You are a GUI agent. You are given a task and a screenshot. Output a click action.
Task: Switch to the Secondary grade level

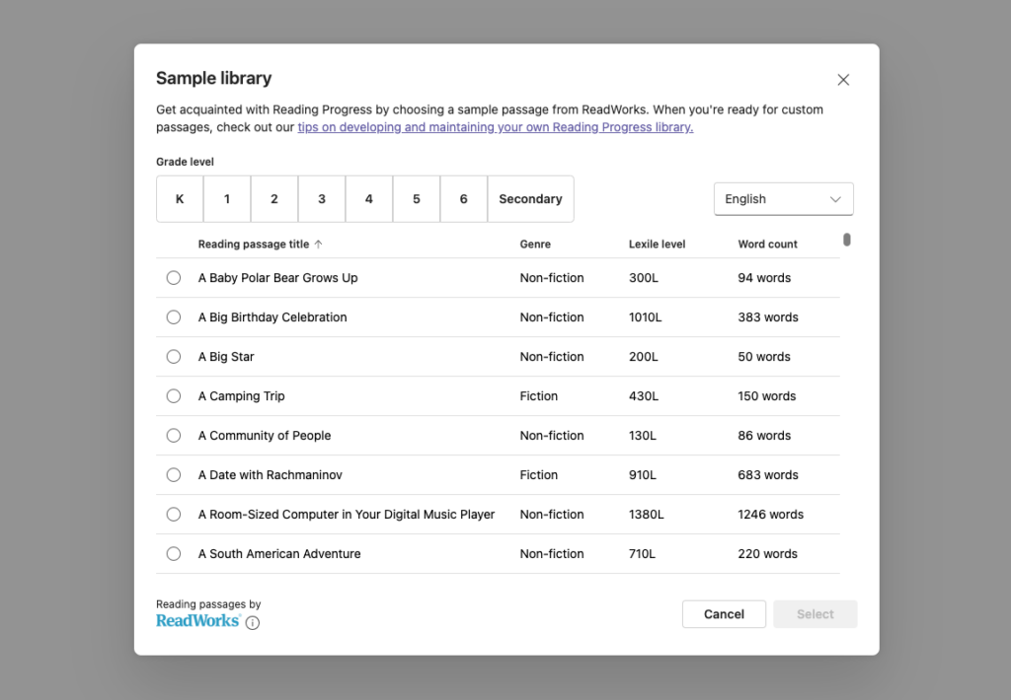[530, 198]
